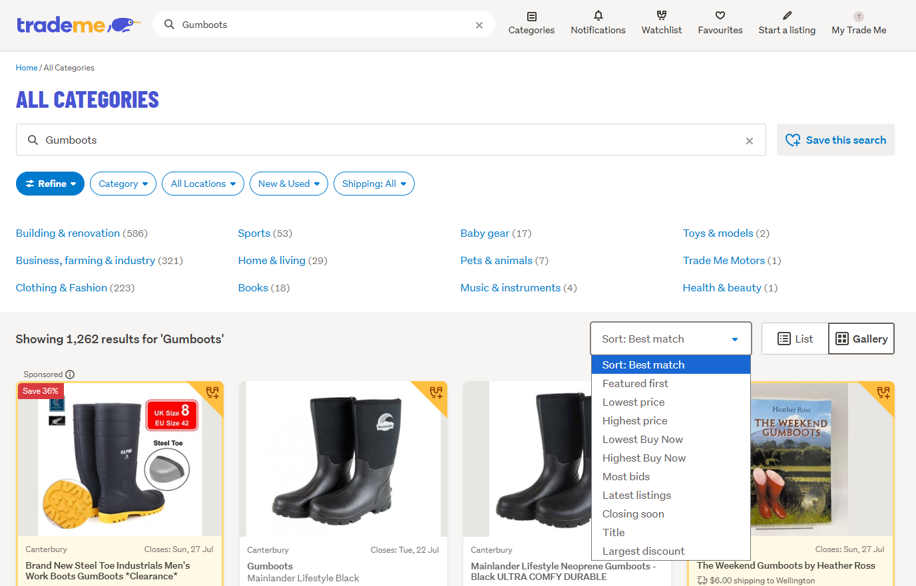This screenshot has height=586, width=916.
Task: Open Sports category link
Action: pyautogui.click(x=254, y=233)
